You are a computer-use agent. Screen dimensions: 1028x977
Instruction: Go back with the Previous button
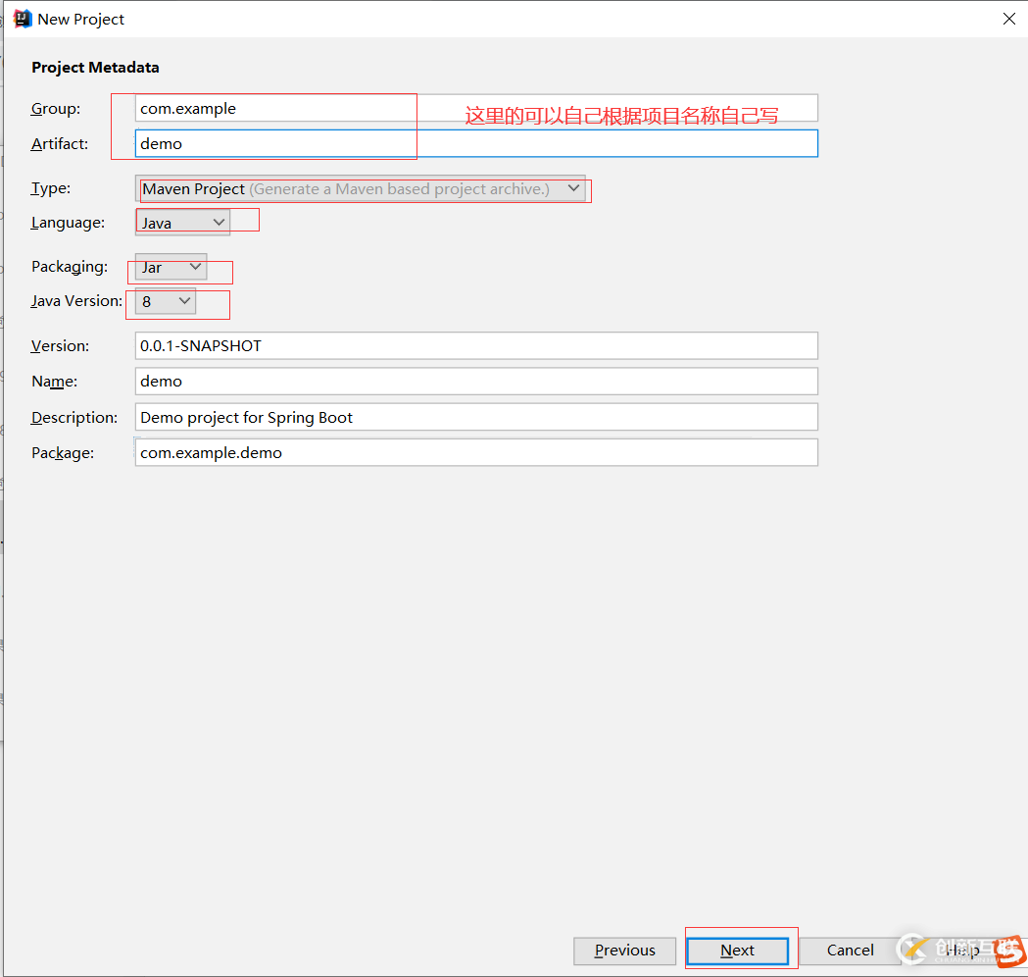tap(624, 951)
